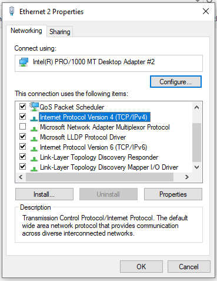Click the Install... button
The height and width of the screenshot is (281, 217).
click(44, 194)
